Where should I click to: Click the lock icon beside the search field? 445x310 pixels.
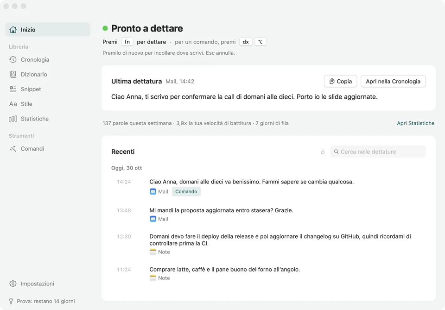323,152
